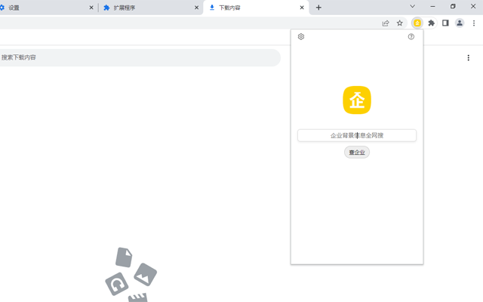Viewport: 483px width, 302px height.
Task: Click the 搜索下载内容 search box
Action: (139, 57)
